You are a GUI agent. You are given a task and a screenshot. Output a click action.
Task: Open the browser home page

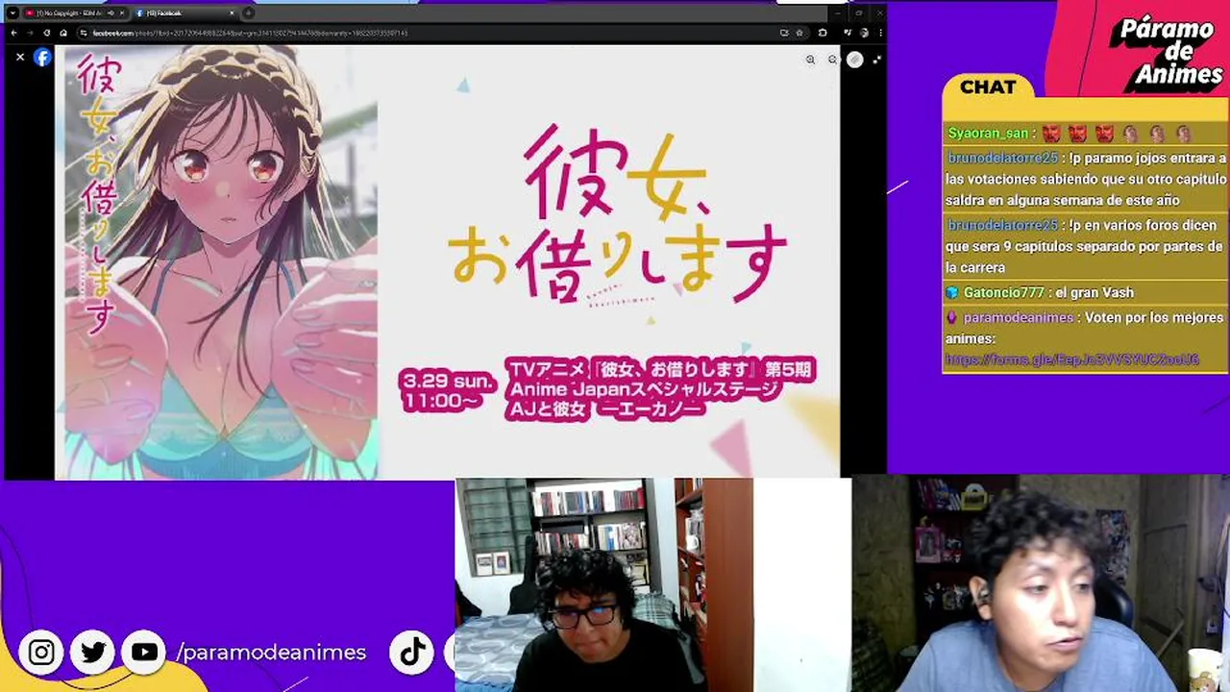pos(63,33)
